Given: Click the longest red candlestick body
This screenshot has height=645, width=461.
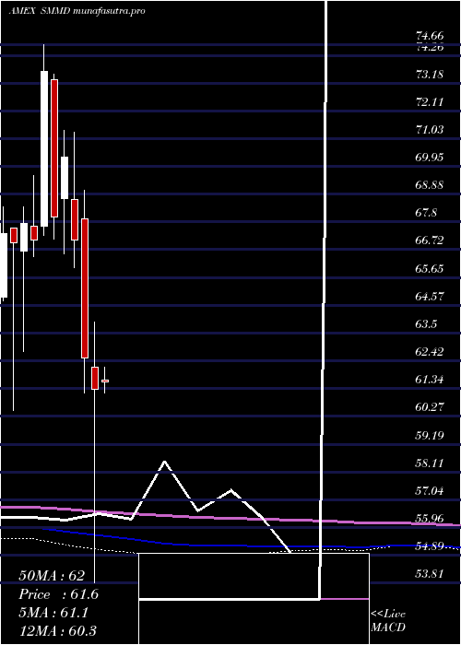Looking at the screenshot, I should coord(85,287).
